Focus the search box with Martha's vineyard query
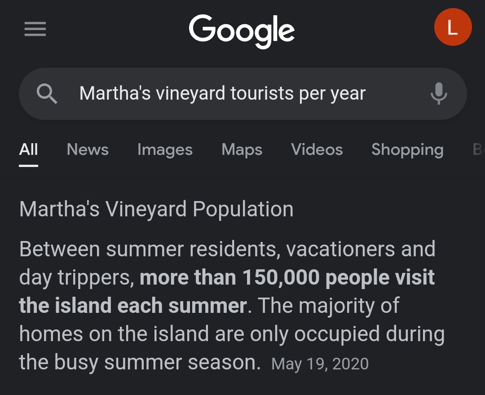 pyautogui.click(x=243, y=94)
